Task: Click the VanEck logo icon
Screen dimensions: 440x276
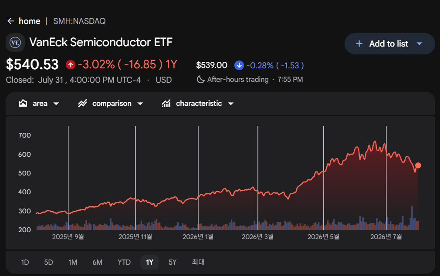Action: [15, 43]
